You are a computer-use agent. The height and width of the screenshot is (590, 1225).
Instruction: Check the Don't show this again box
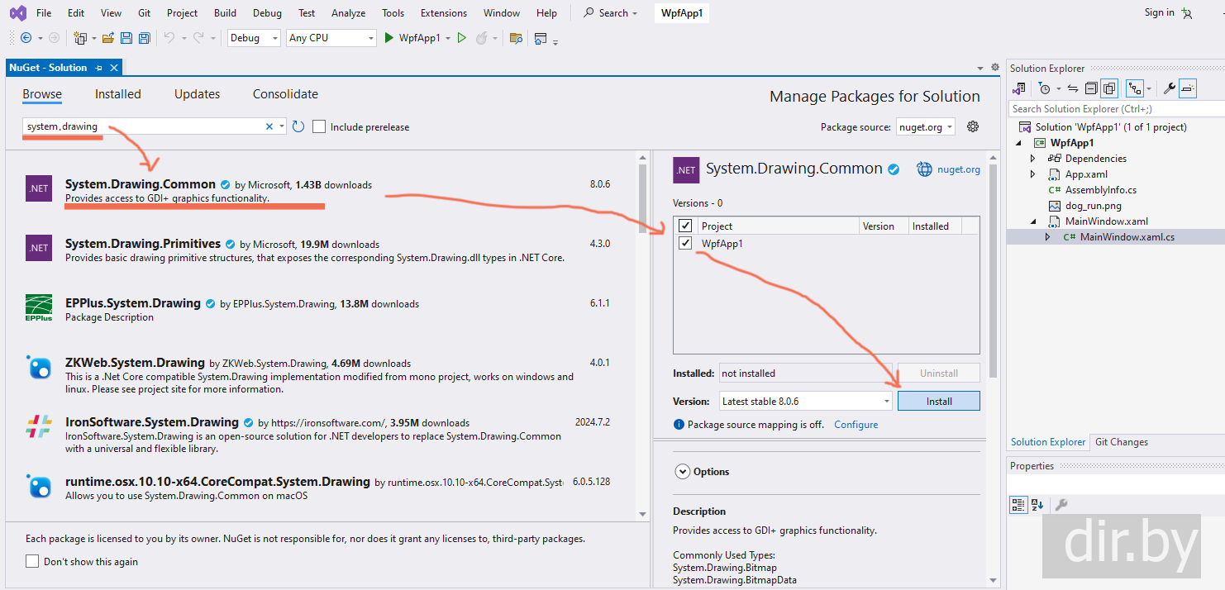(32, 561)
